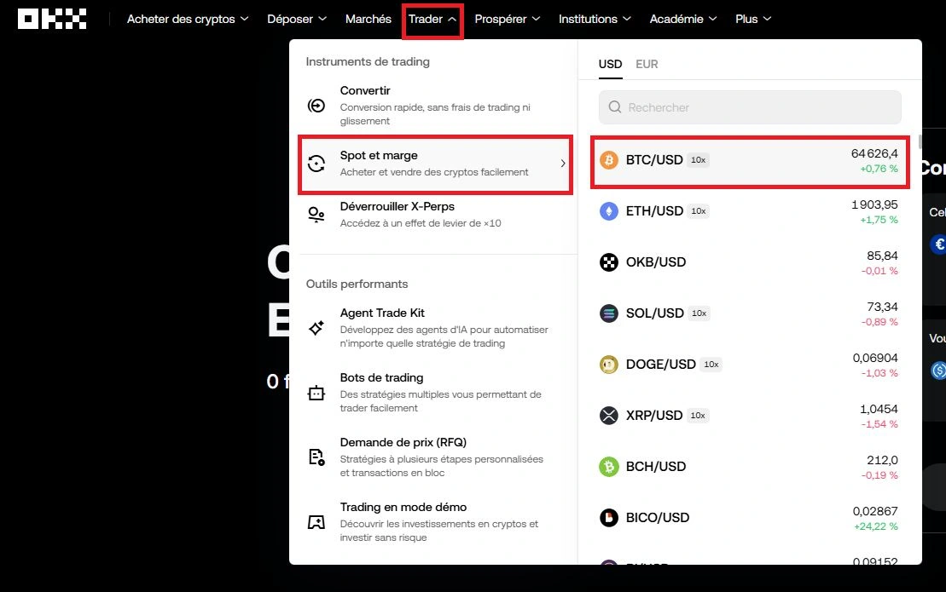
Task: Click the Solana coin icon
Action: (609, 313)
